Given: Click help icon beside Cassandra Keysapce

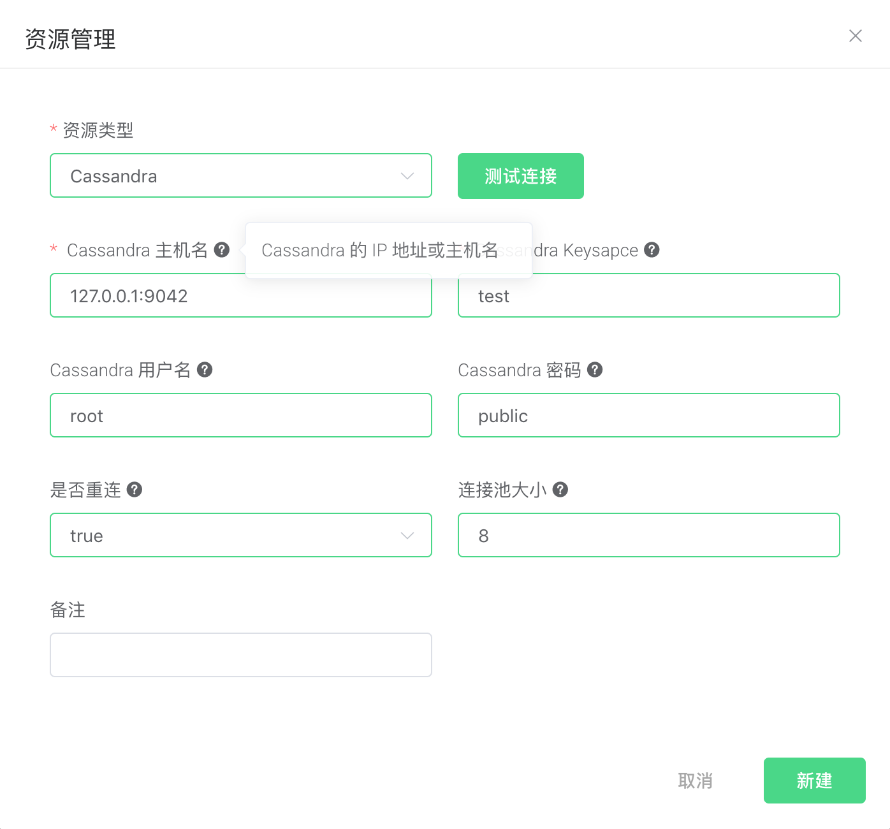Looking at the screenshot, I should pos(652,250).
